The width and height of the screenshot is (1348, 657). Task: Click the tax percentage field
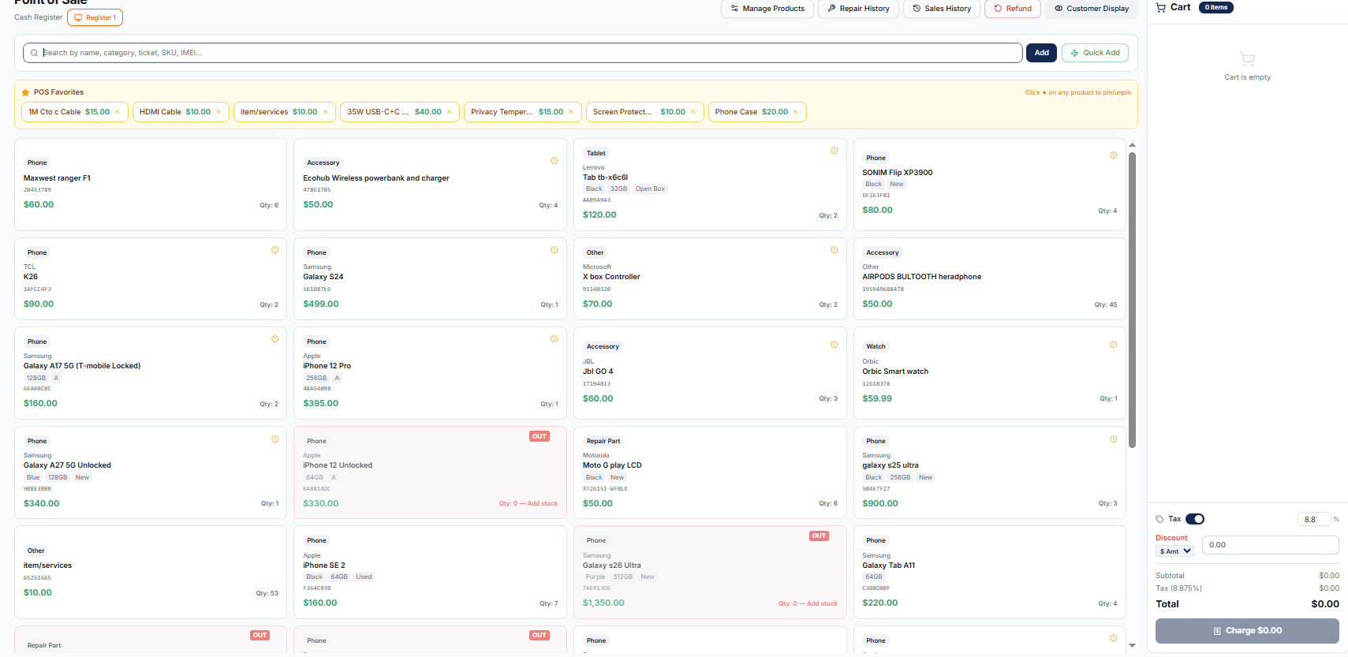click(1313, 519)
